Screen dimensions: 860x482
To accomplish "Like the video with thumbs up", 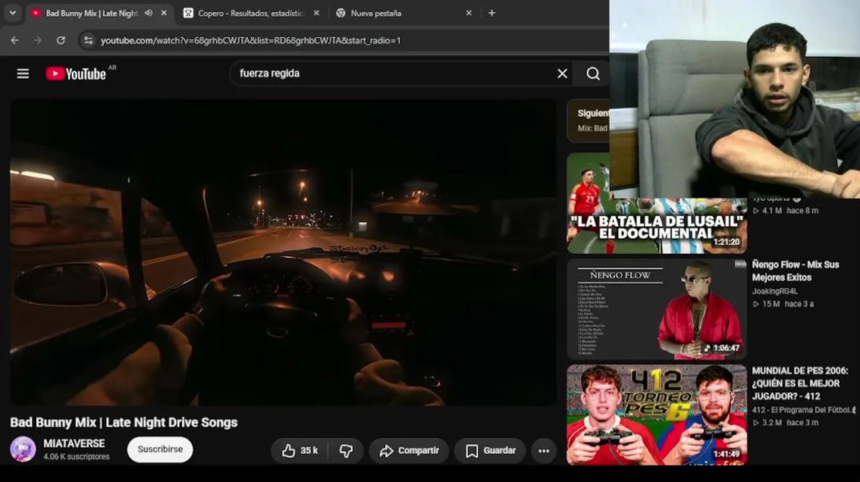I will [299, 451].
